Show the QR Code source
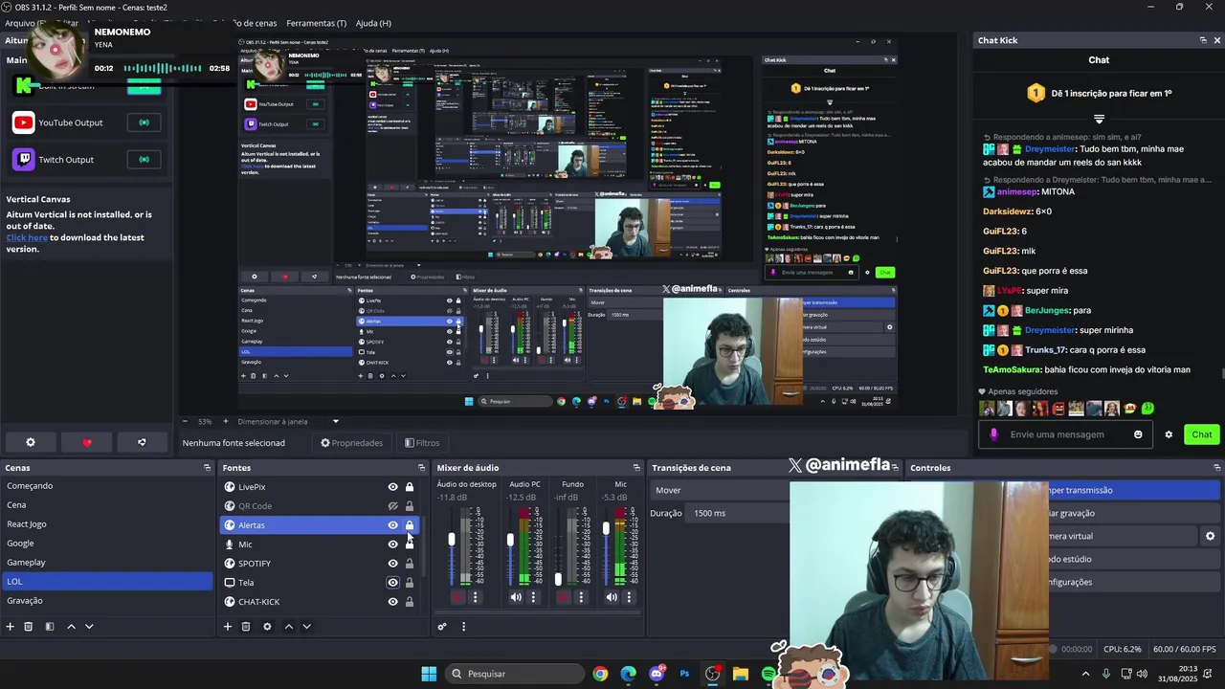The width and height of the screenshot is (1225, 689). 392,506
